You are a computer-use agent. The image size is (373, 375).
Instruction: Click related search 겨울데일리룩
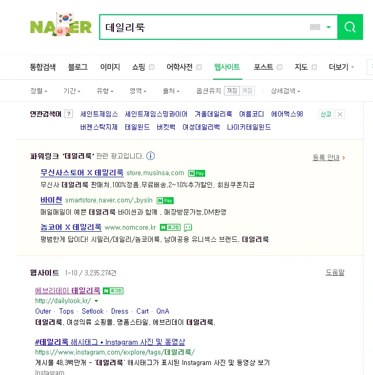(214, 114)
